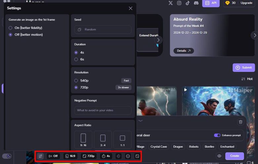Toggle the Enhance prompt switch
Viewport: 258px width, 164px height.
point(217,135)
